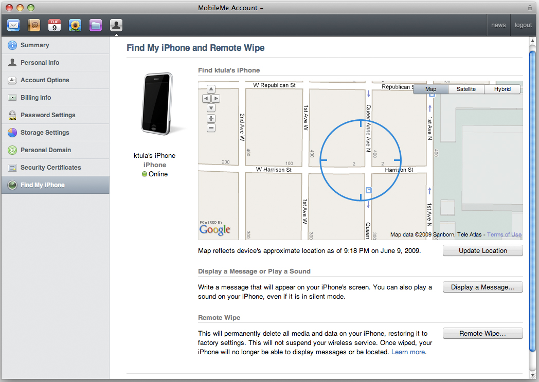The width and height of the screenshot is (539, 382).
Task: Click the 'Find My iPhone and Remote Wipe' heading
Action: [195, 48]
